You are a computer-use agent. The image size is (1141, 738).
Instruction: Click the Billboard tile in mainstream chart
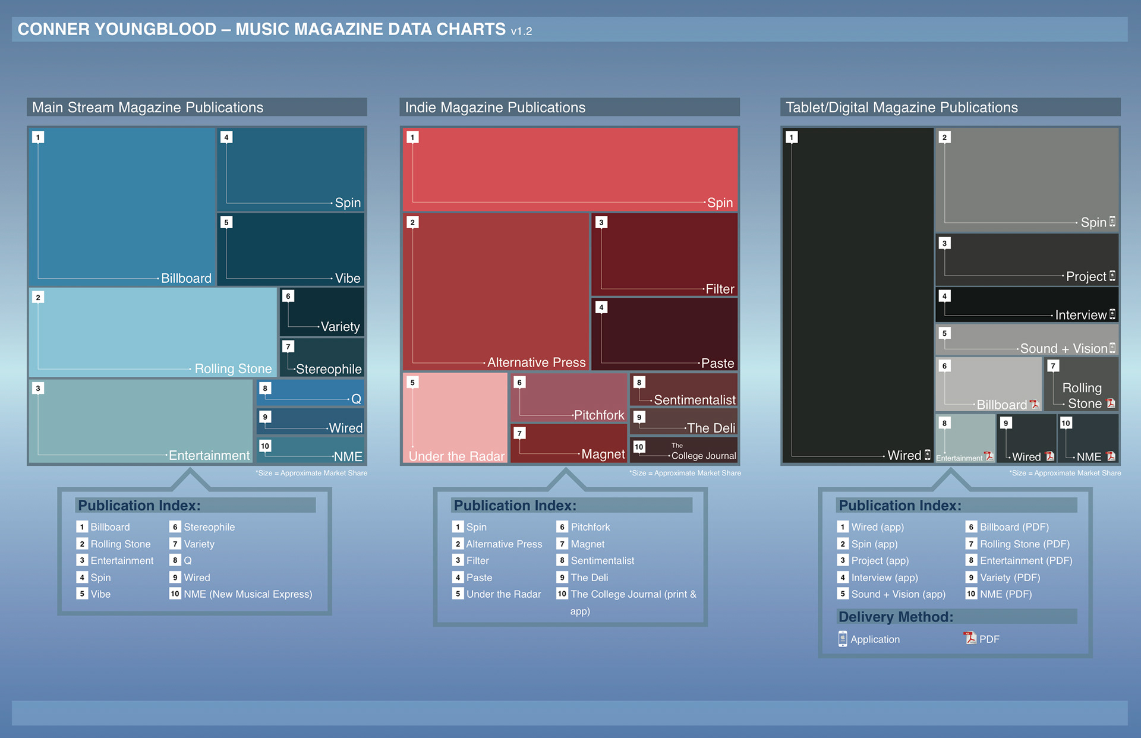(122, 205)
